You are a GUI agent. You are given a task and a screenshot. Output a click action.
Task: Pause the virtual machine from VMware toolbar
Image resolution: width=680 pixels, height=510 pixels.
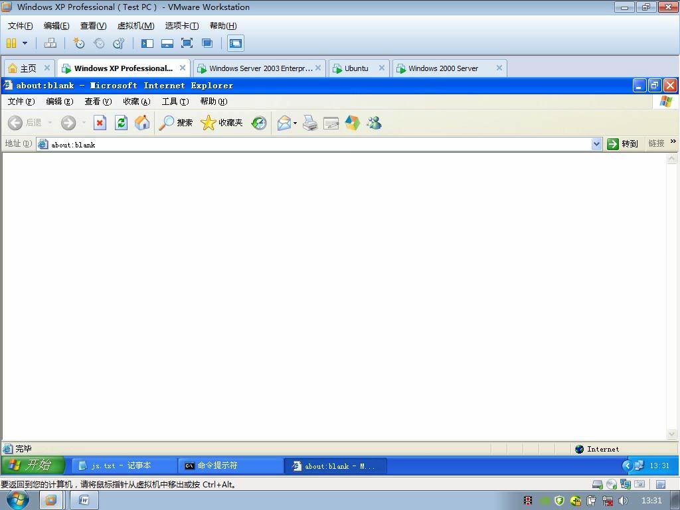coord(11,43)
